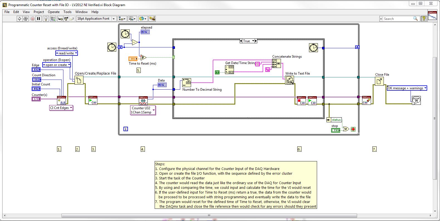
Task: Open the True case selector dropdown
Action: 248,41
